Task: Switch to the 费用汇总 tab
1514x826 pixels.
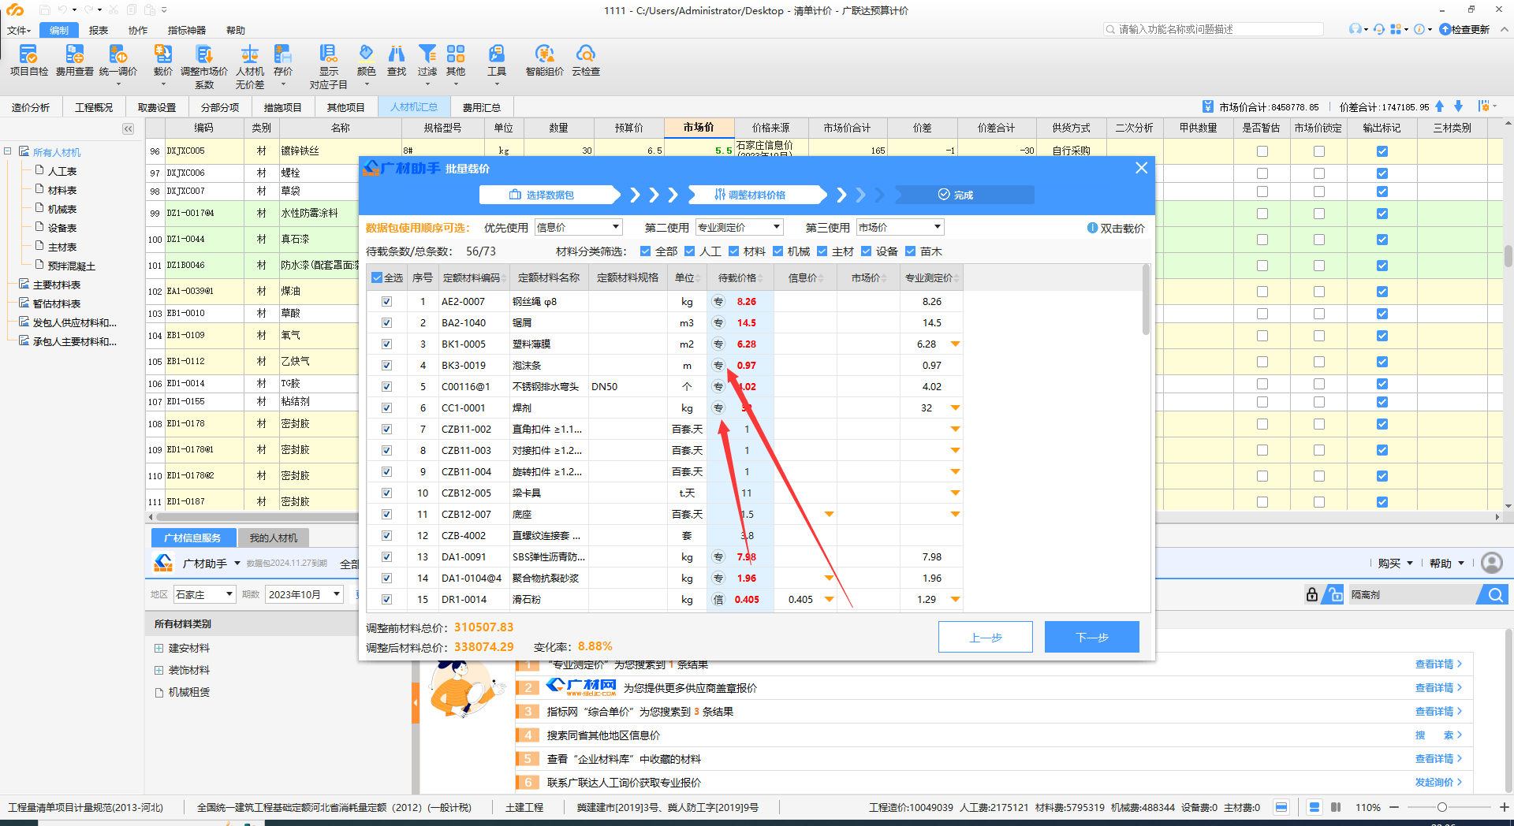Action: click(x=481, y=107)
